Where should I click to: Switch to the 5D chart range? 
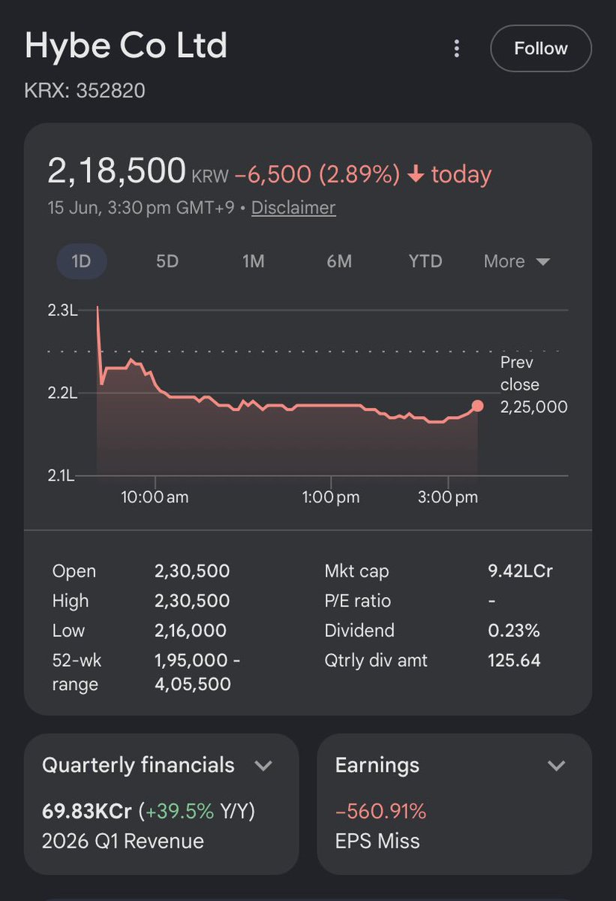pos(167,261)
